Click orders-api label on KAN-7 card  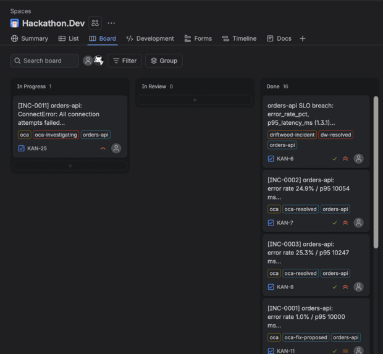click(335, 209)
